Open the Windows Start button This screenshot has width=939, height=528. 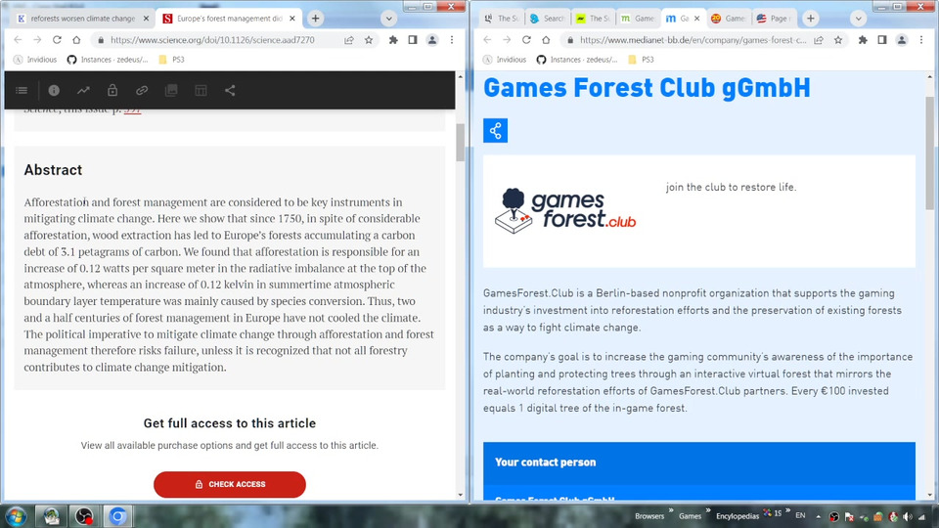pos(17,516)
